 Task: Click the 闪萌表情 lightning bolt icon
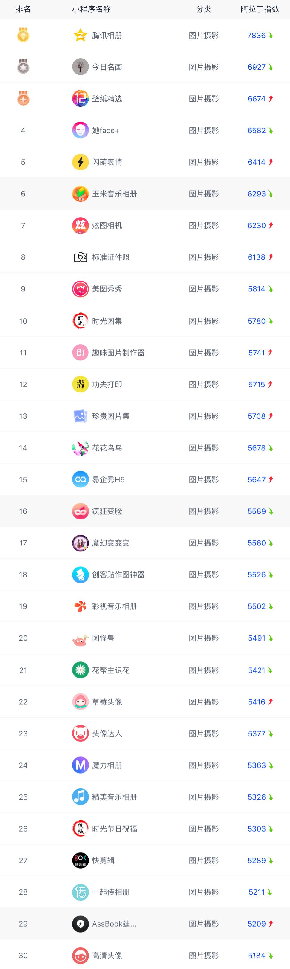point(80,162)
